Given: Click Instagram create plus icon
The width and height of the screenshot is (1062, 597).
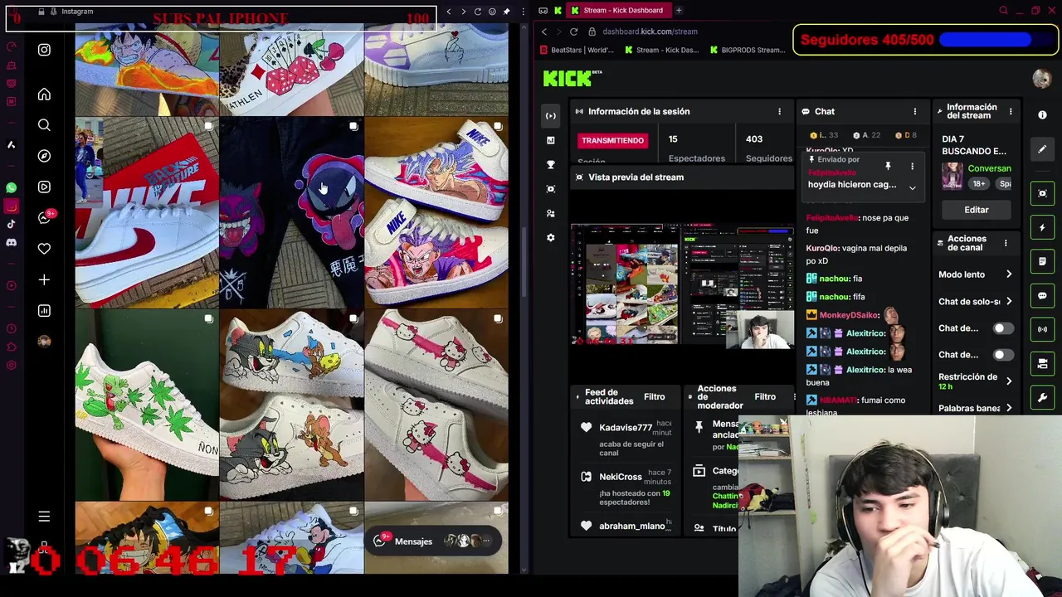Looking at the screenshot, I should 44,280.
